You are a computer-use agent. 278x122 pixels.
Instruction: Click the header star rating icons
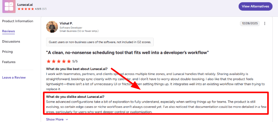click(26, 9)
